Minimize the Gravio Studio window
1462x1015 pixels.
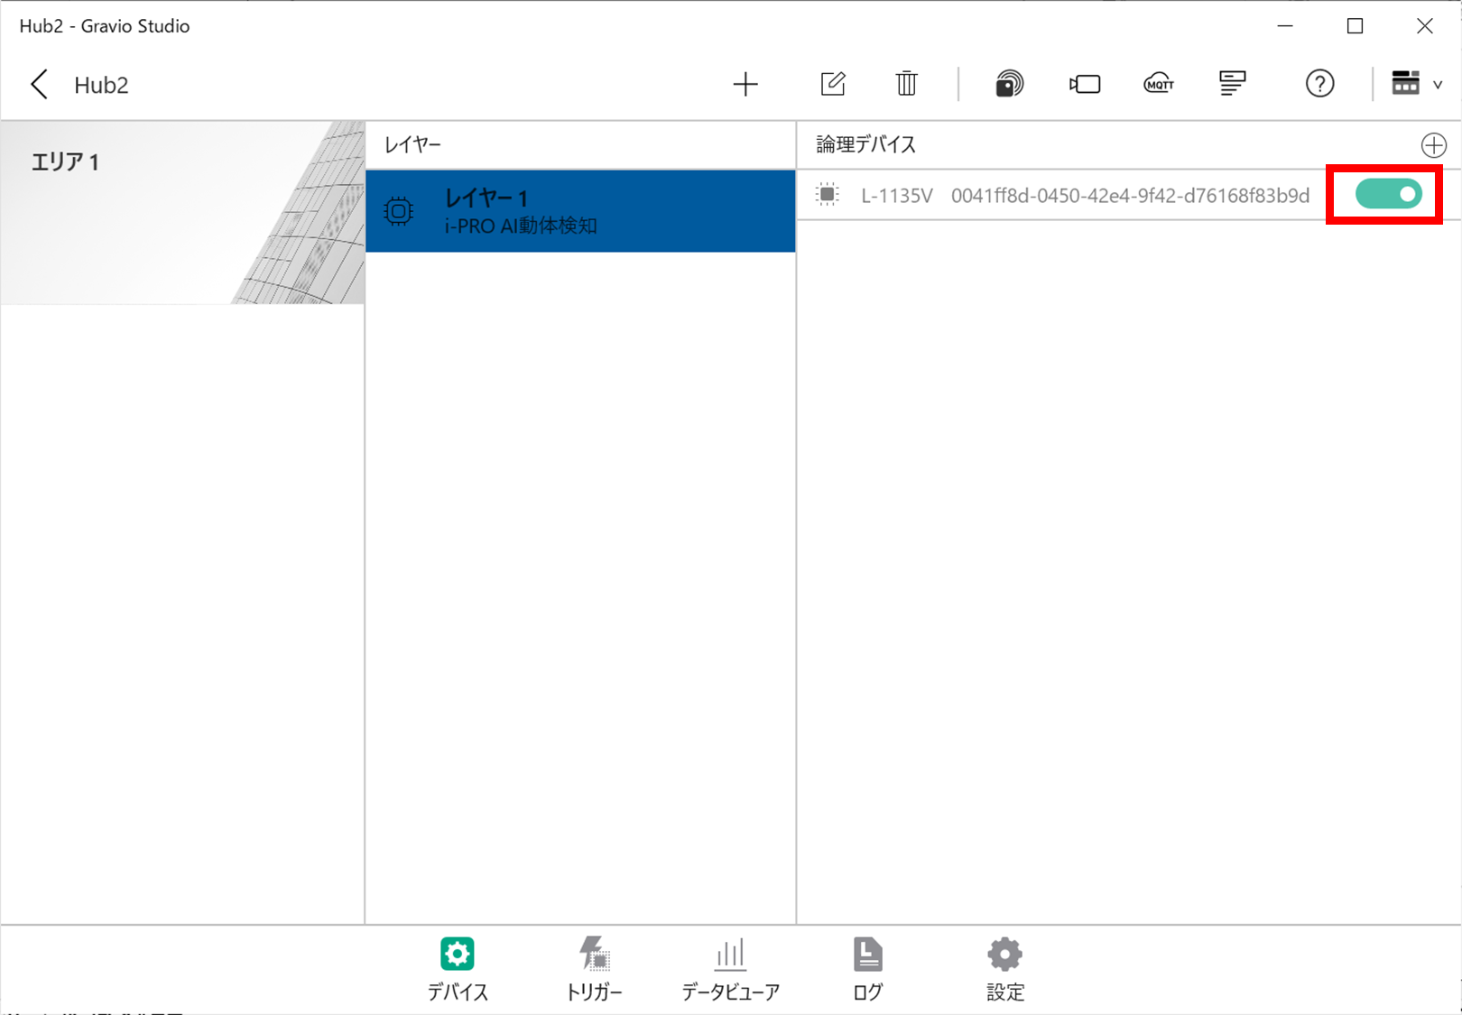[x=1285, y=26]
